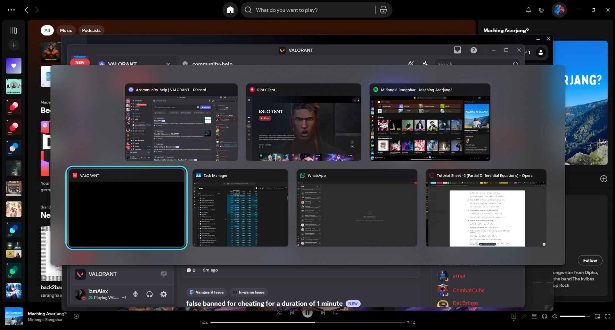
Task: Open Spotify Browse icon in search bar
Action: pyautogui.click(x=383, y=10)
